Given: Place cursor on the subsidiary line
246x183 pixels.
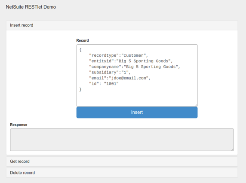Looking at the screenshot, I should pyautogui.click(x=110, y=73).
